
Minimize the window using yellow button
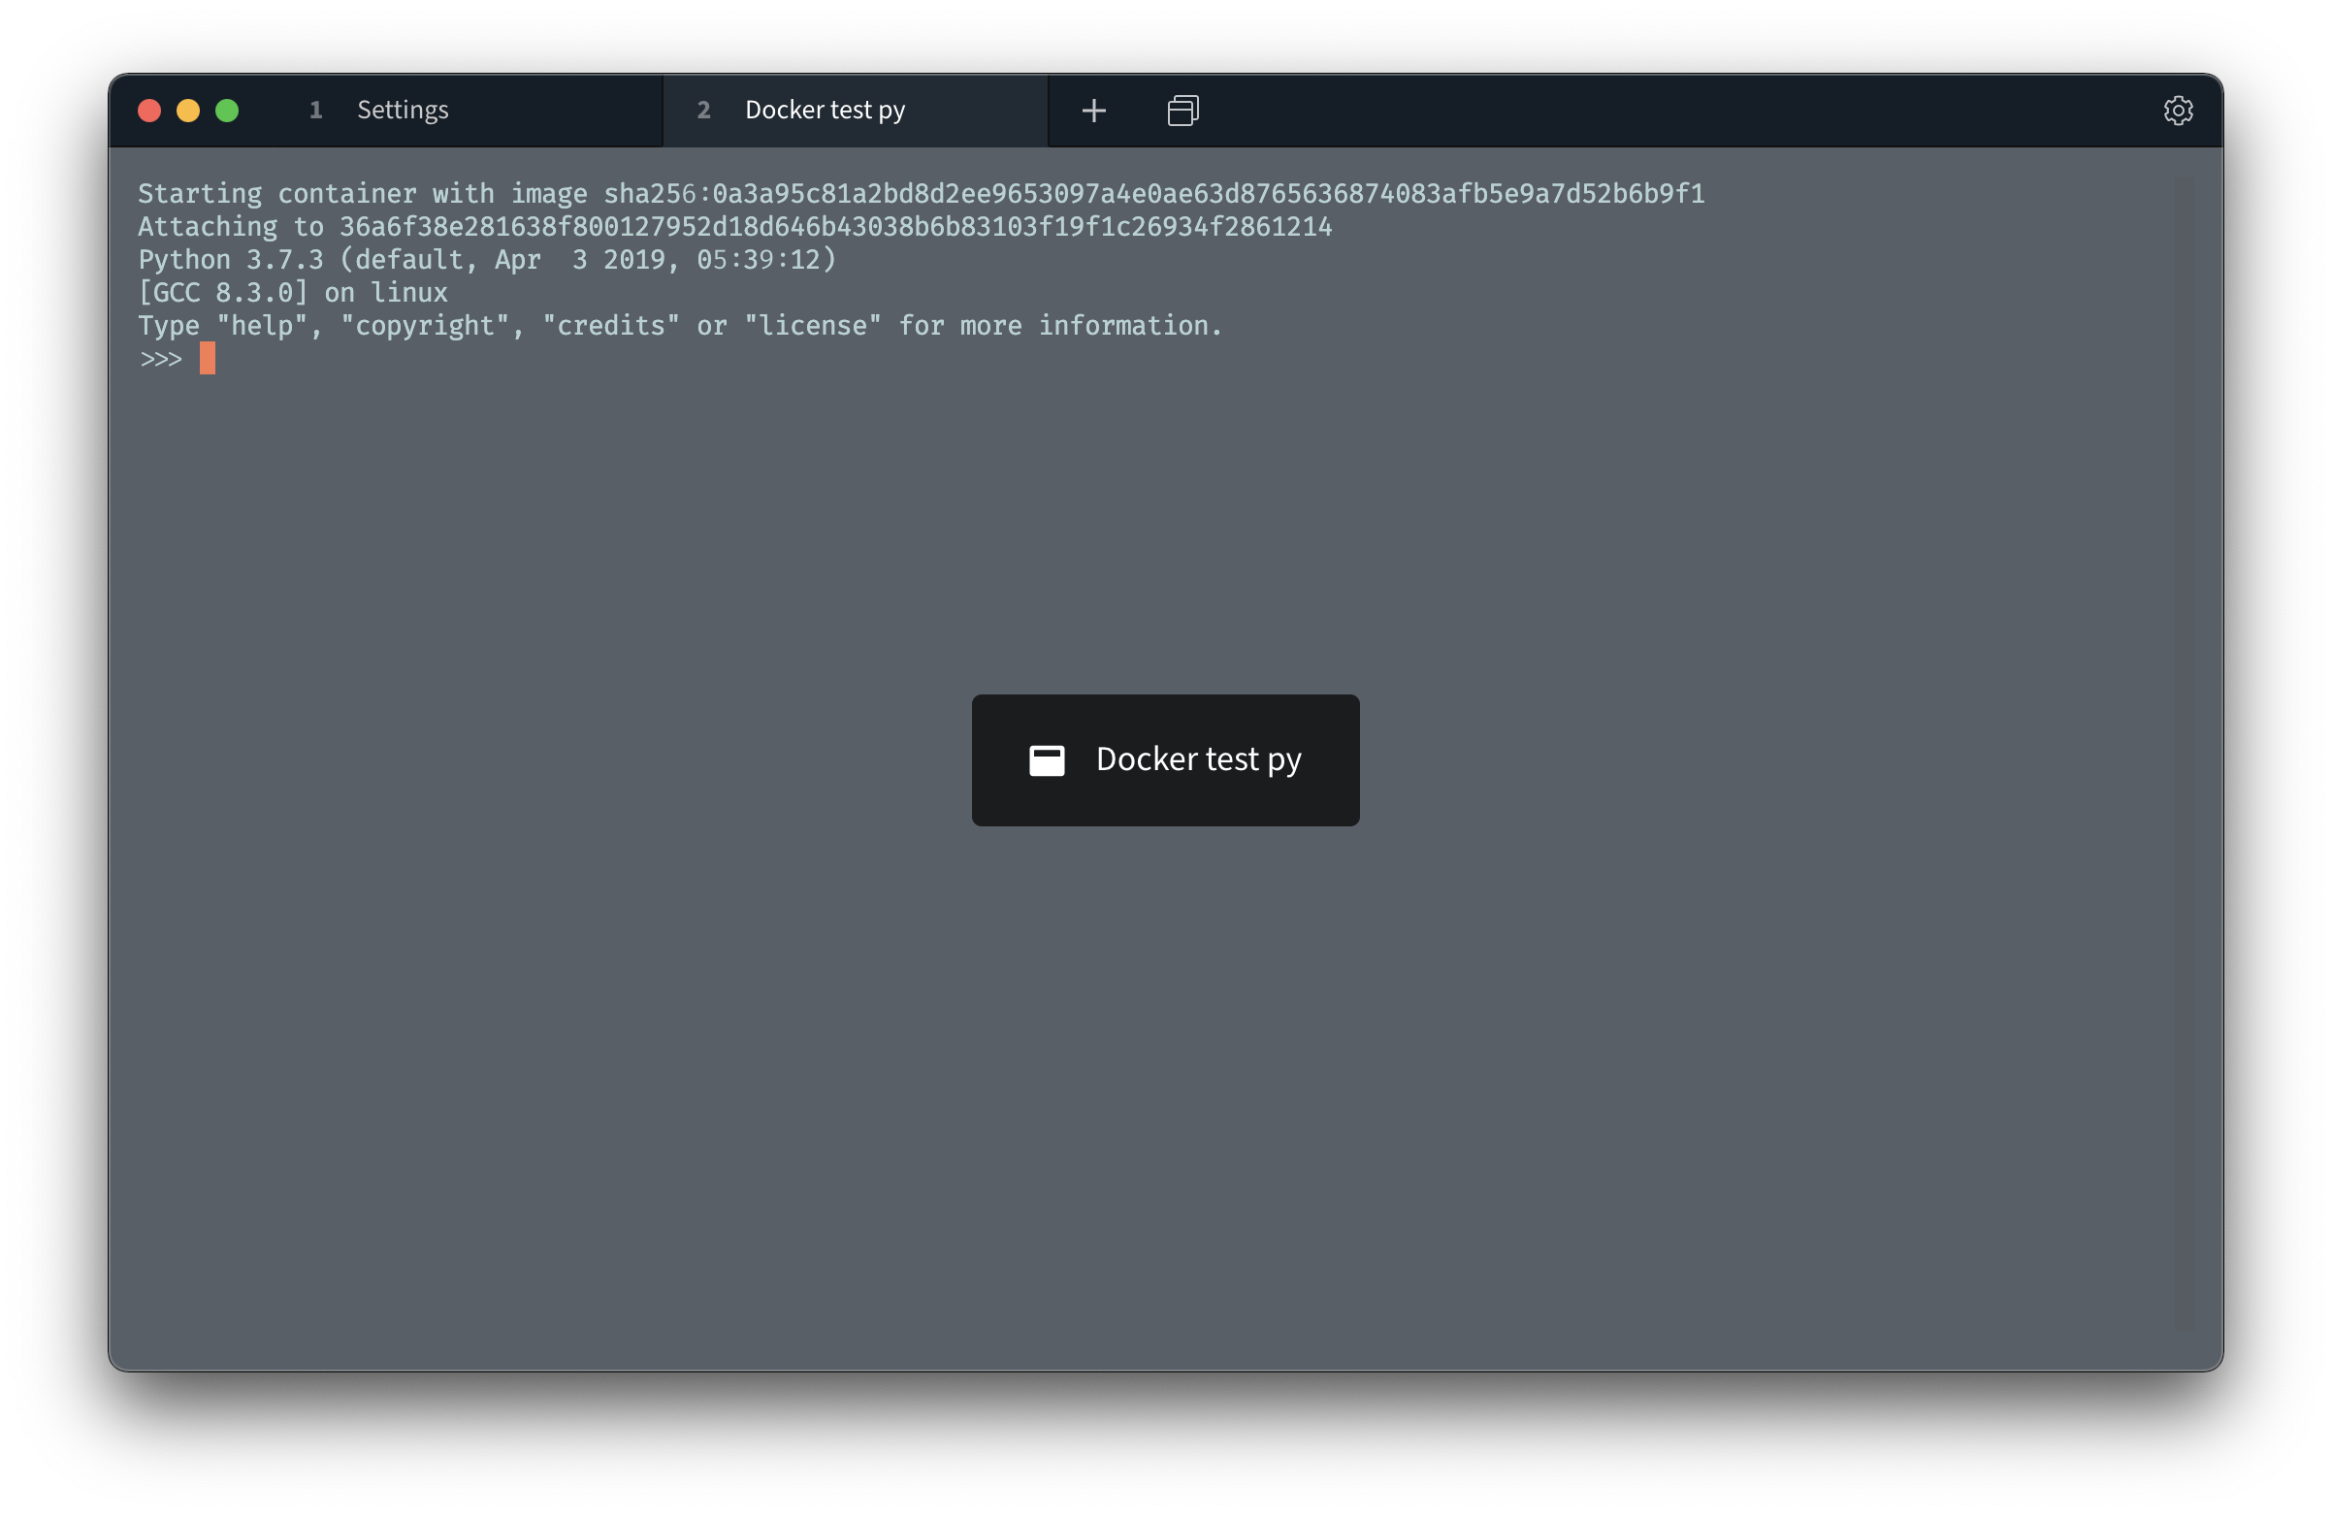coord(188,111)
